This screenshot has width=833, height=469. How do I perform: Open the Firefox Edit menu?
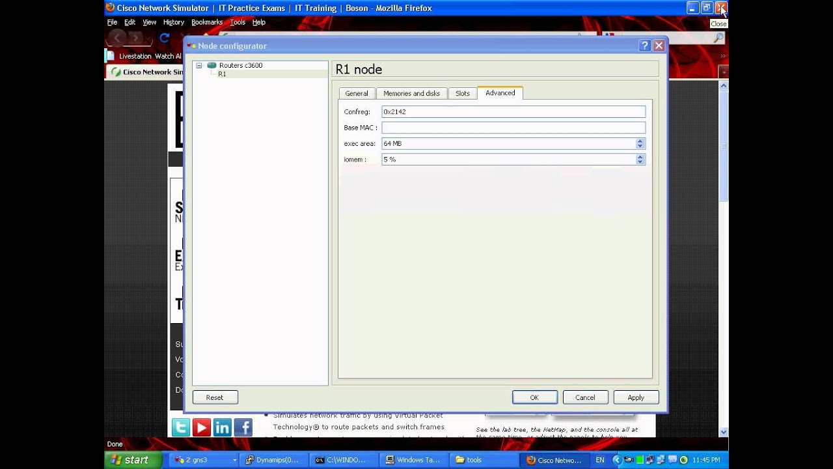pos(130,22)
